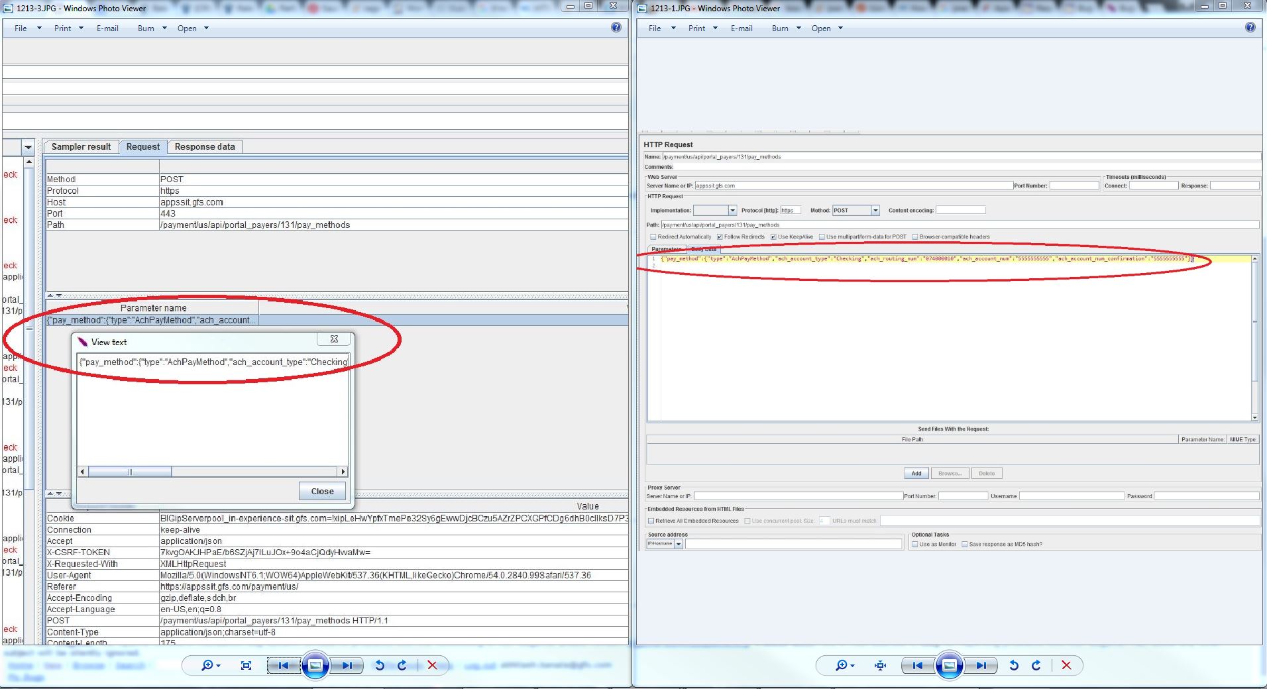Expand the Method POST dropdown

click(875, 211)
